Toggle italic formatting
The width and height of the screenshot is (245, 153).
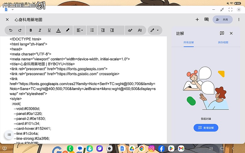(40, 30)
